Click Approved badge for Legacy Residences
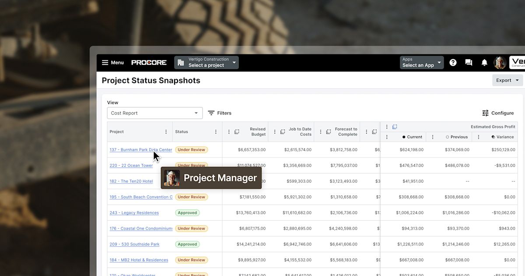The width and height of the screenshot is (525, 276). click(x=187, y=213)
